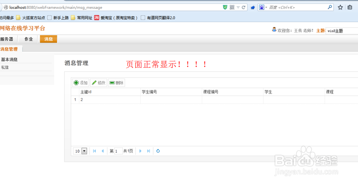This screenshot has height=184, width=358.
Task: Click the 共1页 page count label
Action: (128, 151)
